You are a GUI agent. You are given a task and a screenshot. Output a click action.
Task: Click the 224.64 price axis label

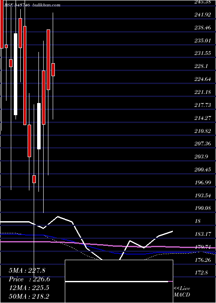click(x=203, y=79)
